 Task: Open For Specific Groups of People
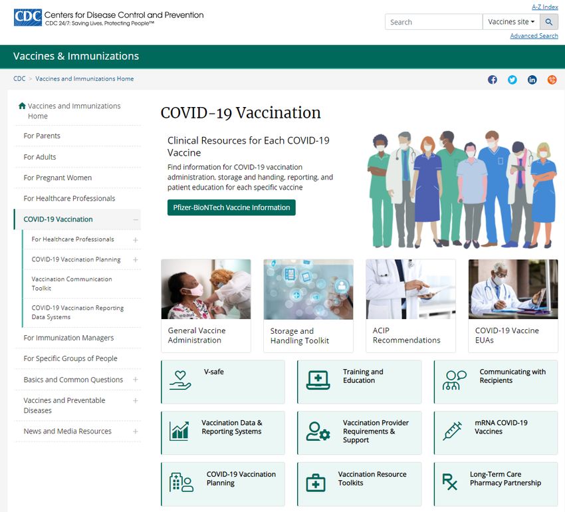pos(70,359)
